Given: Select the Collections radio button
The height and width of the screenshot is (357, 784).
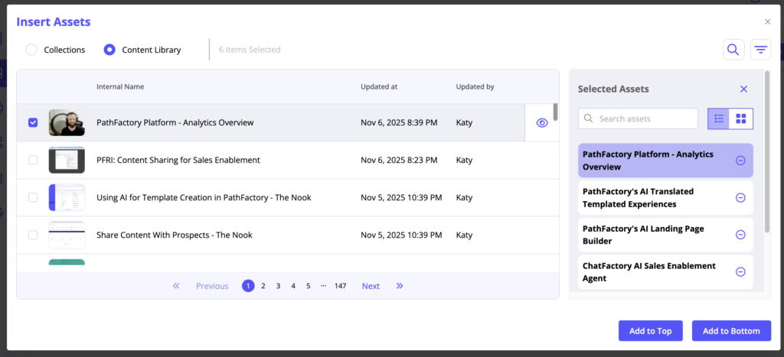Looking at the screenshot, I should 31,50.
